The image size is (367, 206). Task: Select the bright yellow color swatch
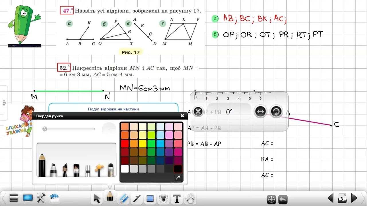click(142, 143)
